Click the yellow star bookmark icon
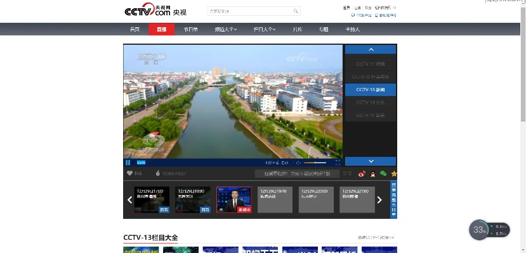526x253 pixels. [x=393, y=173]
